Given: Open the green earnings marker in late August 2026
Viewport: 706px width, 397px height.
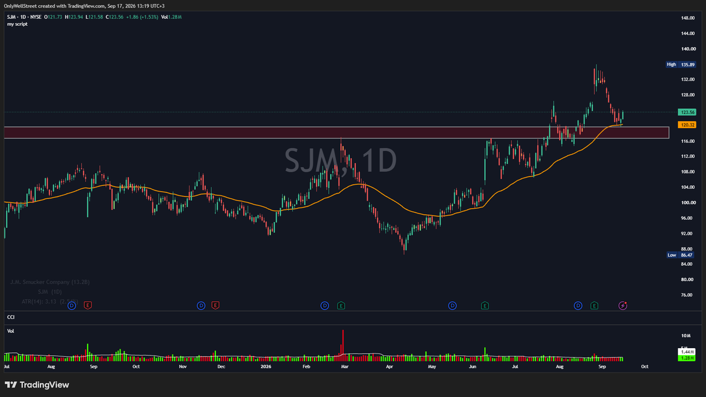Looking at the screenshot, I should [x=594, y=305].
